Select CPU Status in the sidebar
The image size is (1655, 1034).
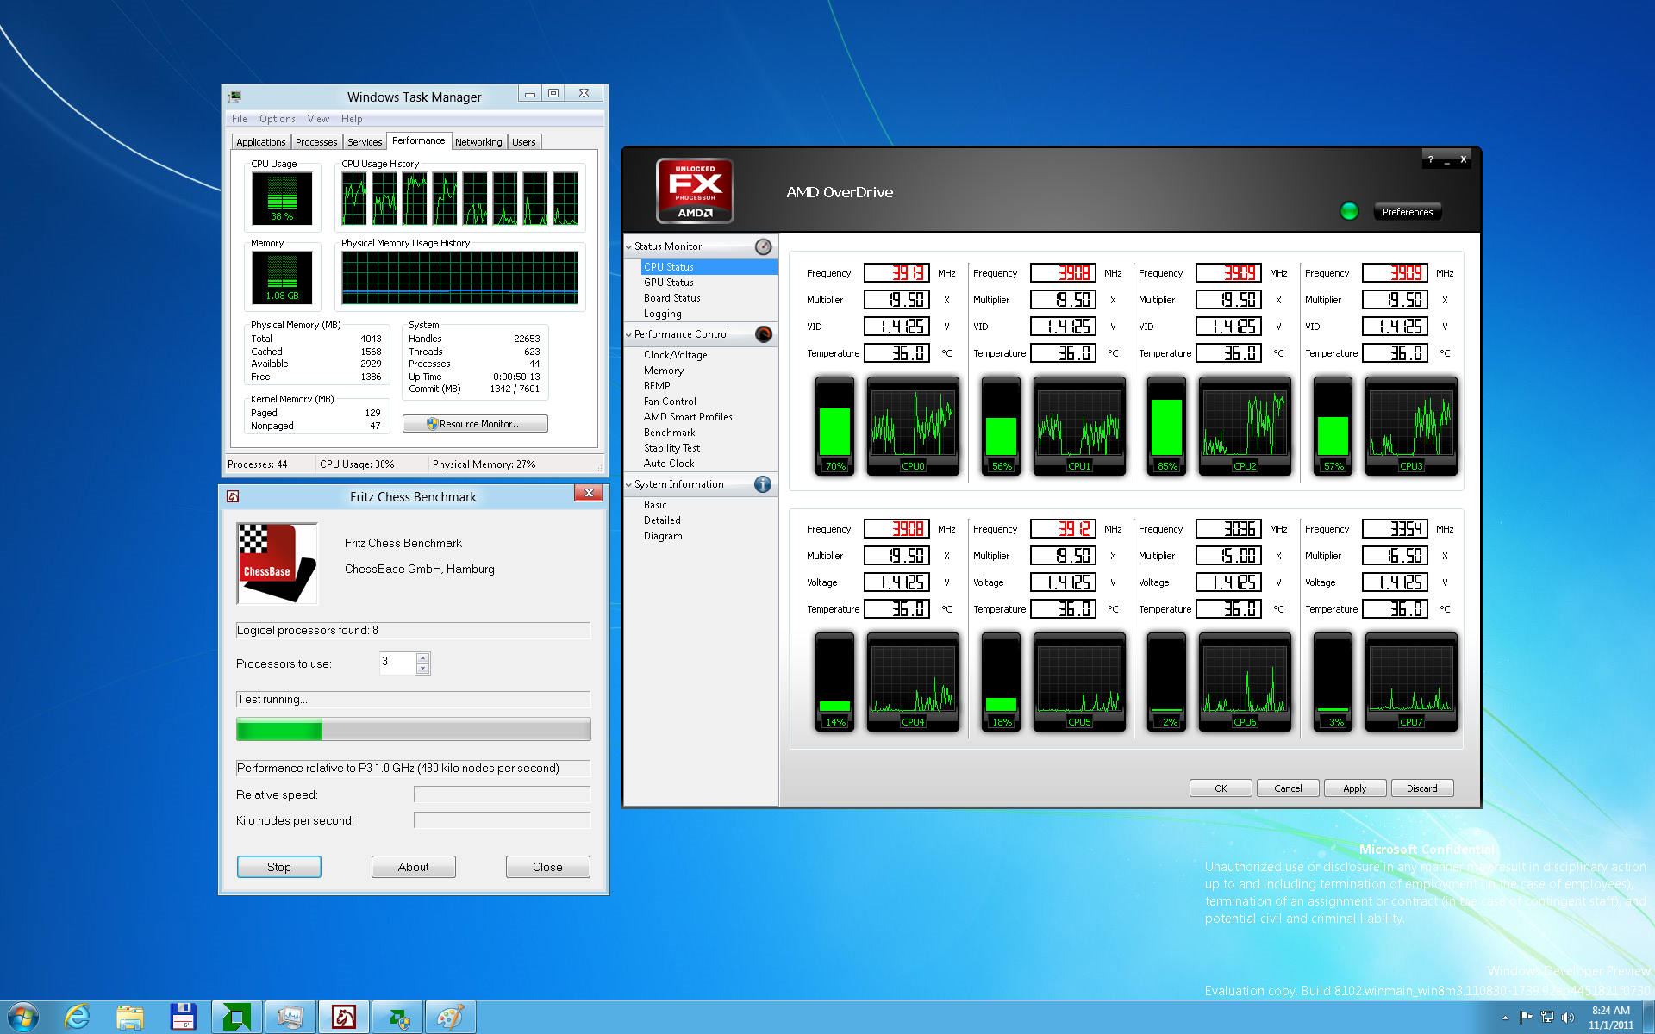(x=668, y=267)
